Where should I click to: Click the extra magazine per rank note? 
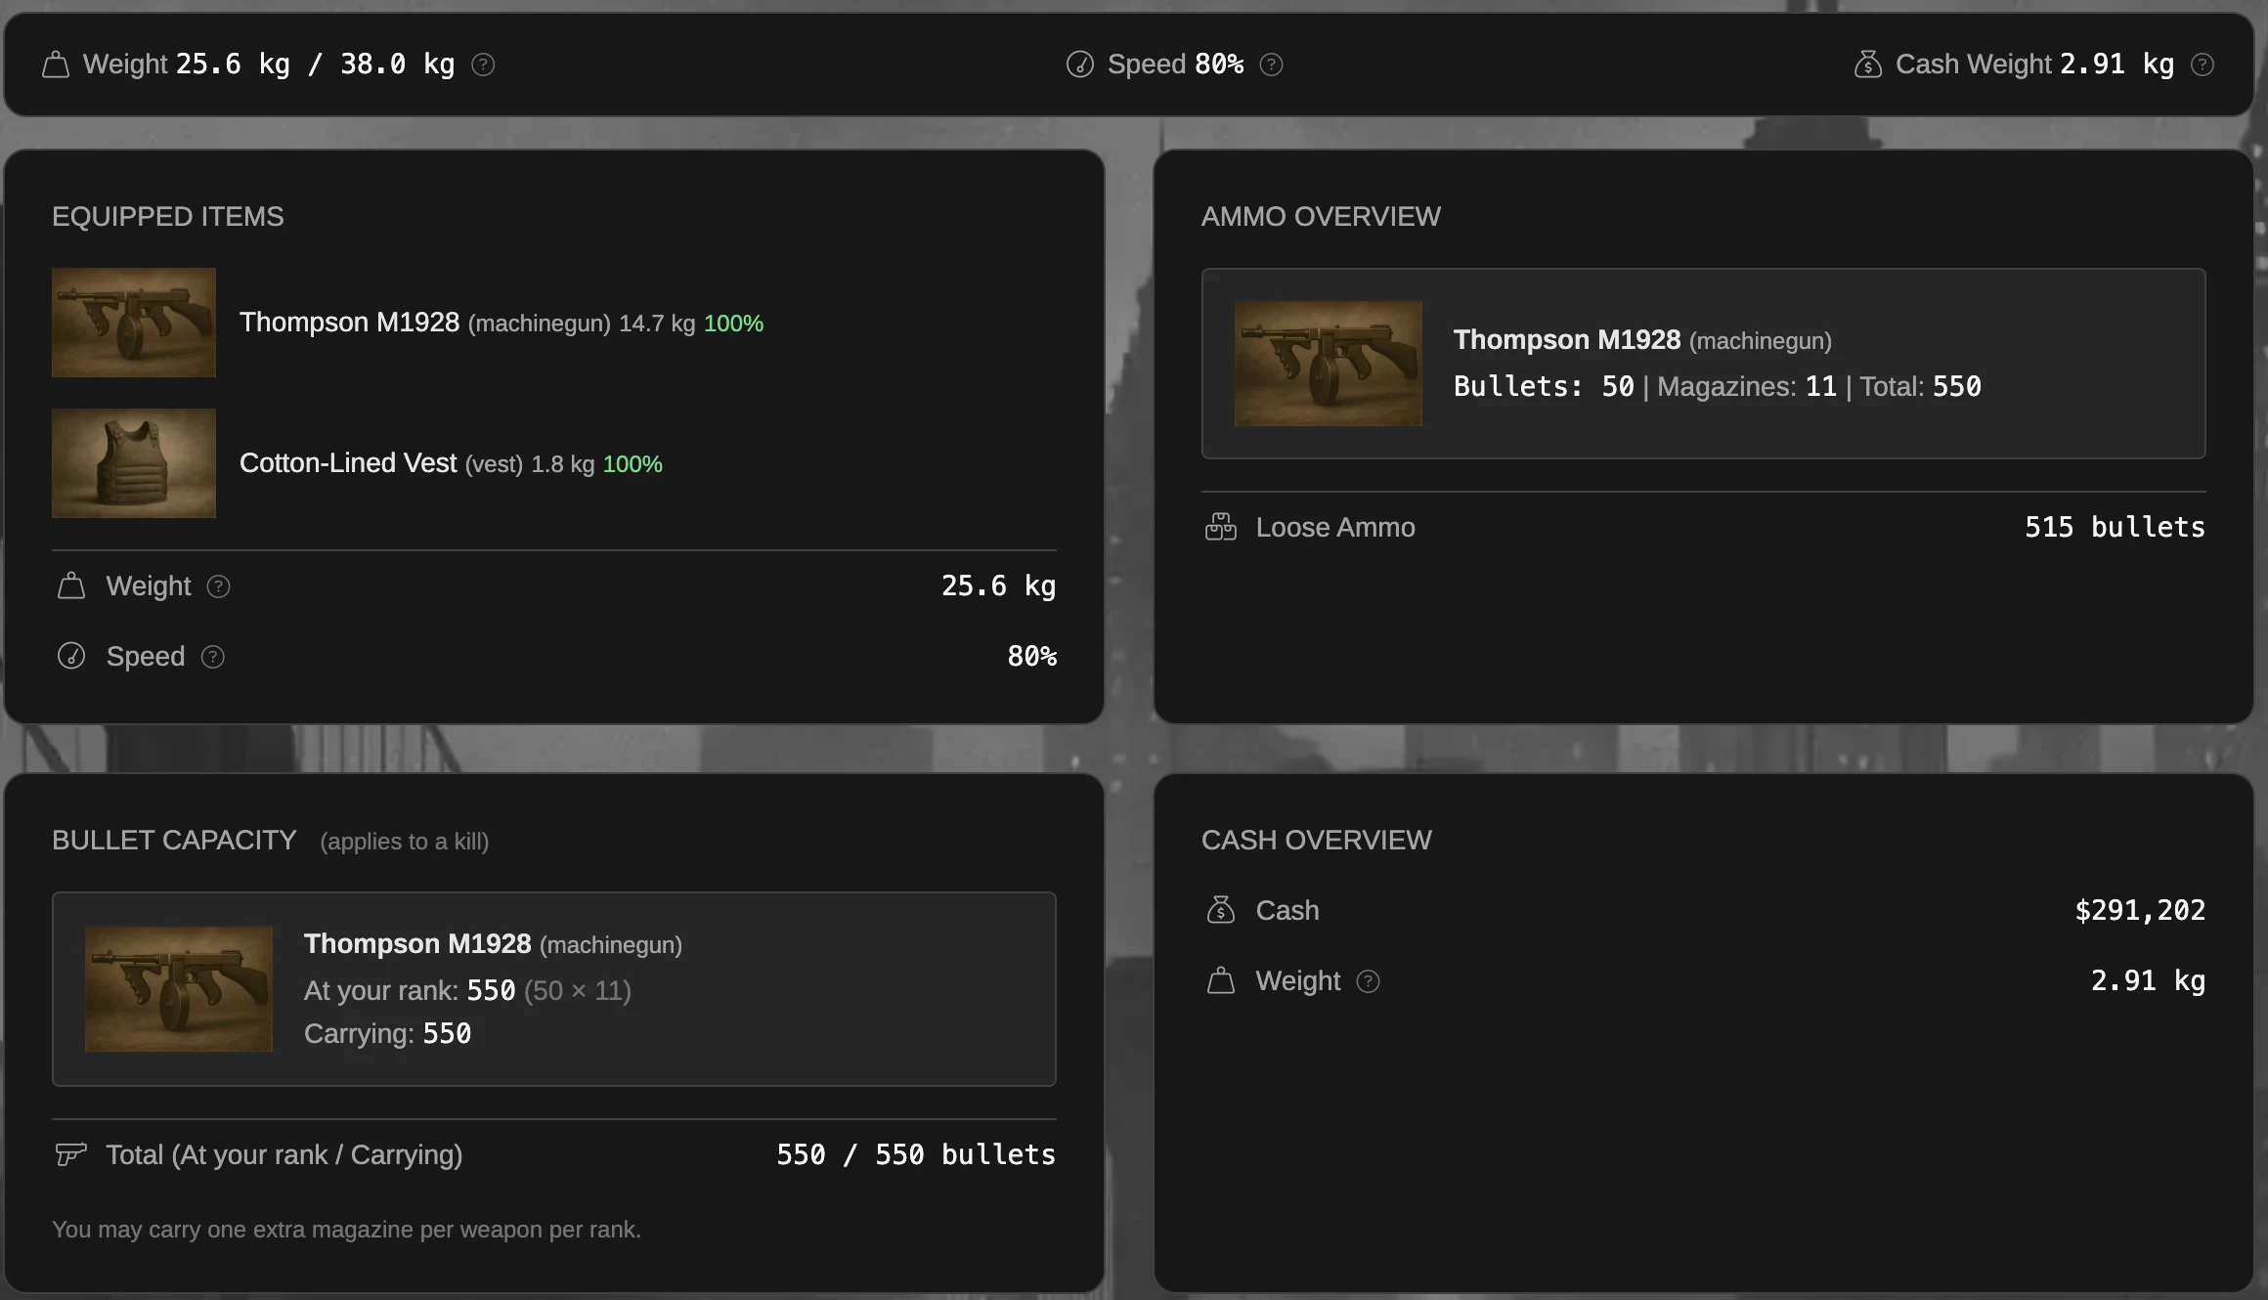pyautogui.click(x=346, y=1230)
